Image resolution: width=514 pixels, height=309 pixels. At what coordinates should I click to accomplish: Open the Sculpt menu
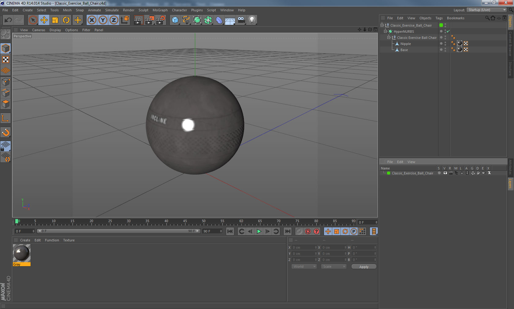pos(143,10)
